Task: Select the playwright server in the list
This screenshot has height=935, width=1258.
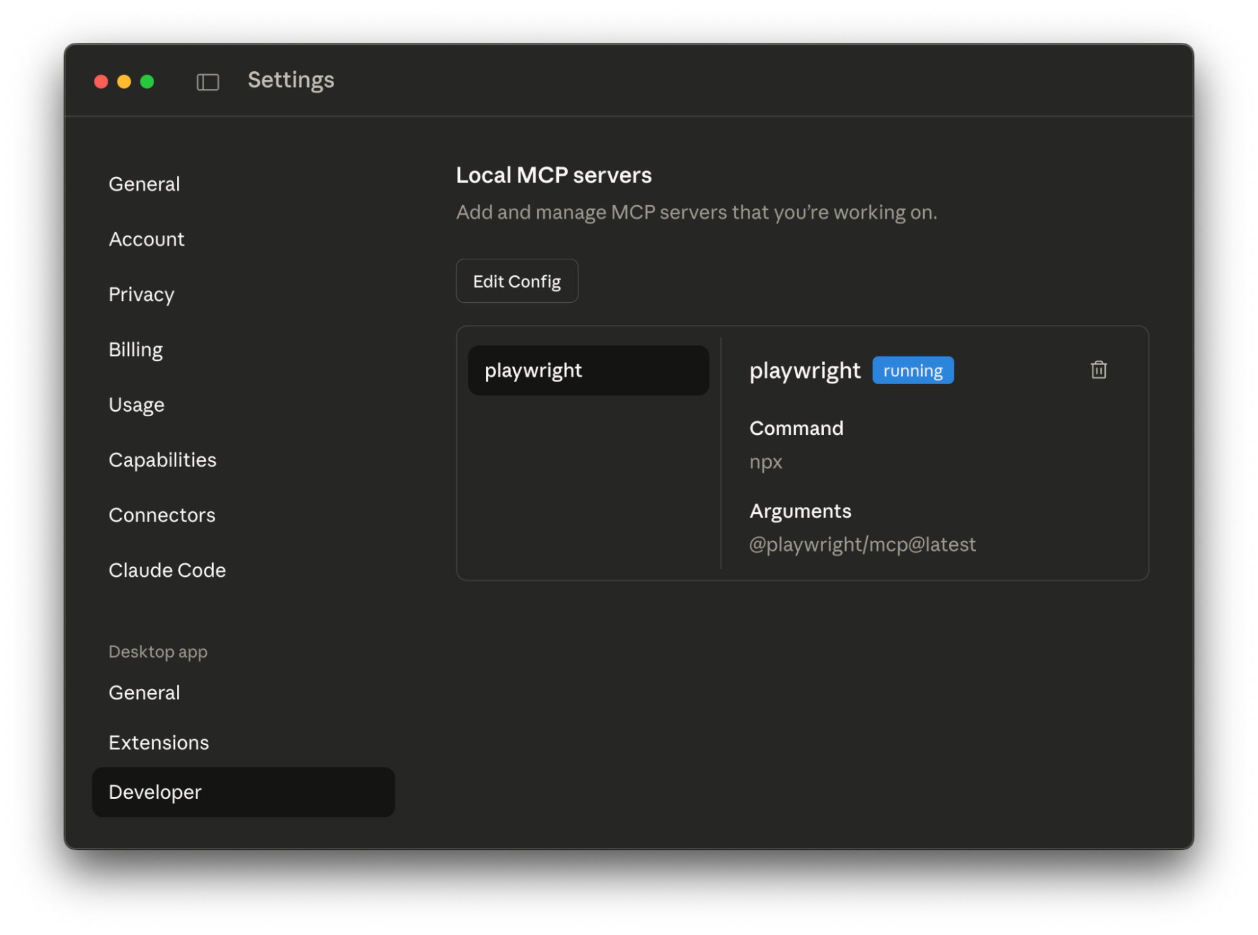Action: coord(588,370)
